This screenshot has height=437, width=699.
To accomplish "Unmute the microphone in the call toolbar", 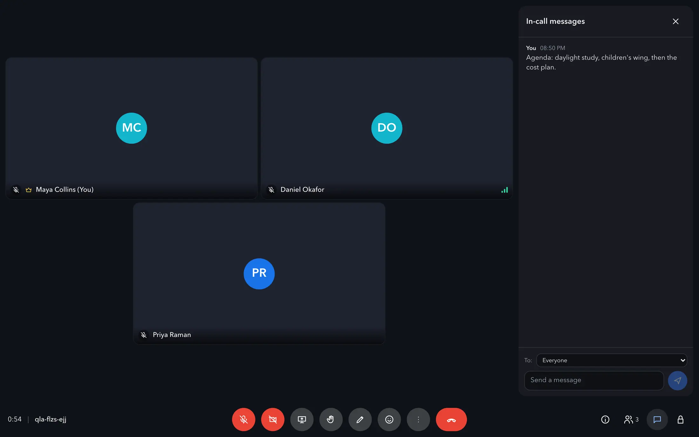I will click(243, 419).
